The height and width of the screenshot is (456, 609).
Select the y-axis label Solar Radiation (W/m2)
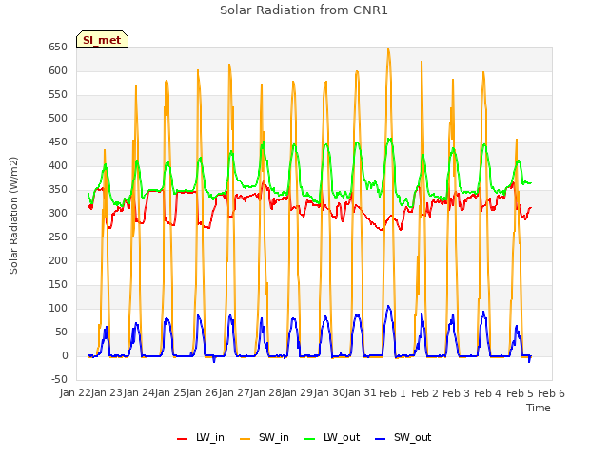coord(13,216)
